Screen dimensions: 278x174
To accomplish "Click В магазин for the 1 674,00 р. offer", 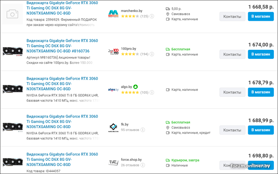I will (261, 54).
